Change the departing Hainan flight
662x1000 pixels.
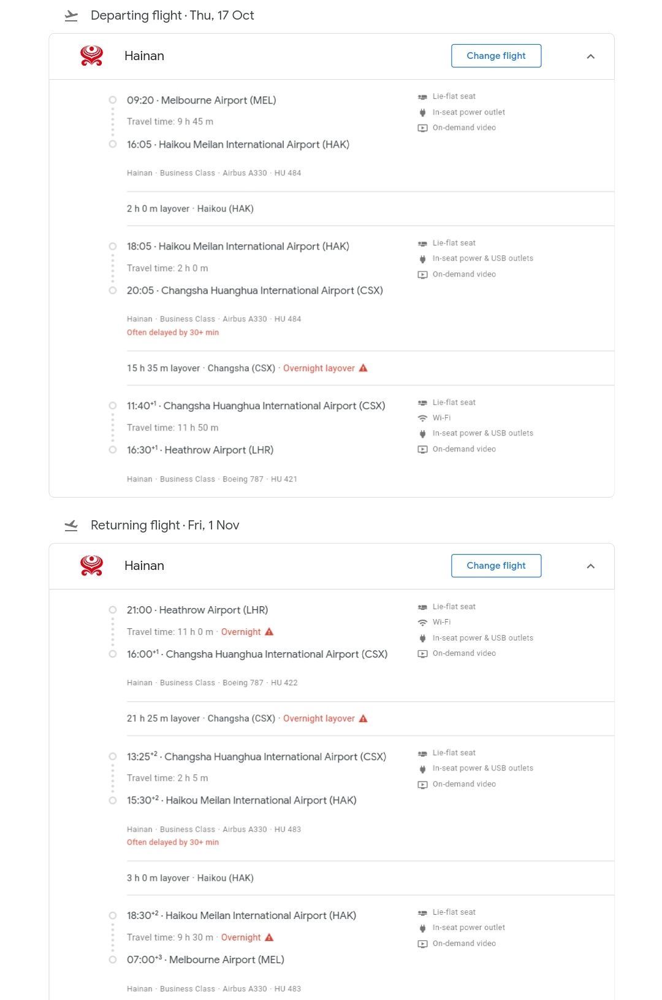496,56
